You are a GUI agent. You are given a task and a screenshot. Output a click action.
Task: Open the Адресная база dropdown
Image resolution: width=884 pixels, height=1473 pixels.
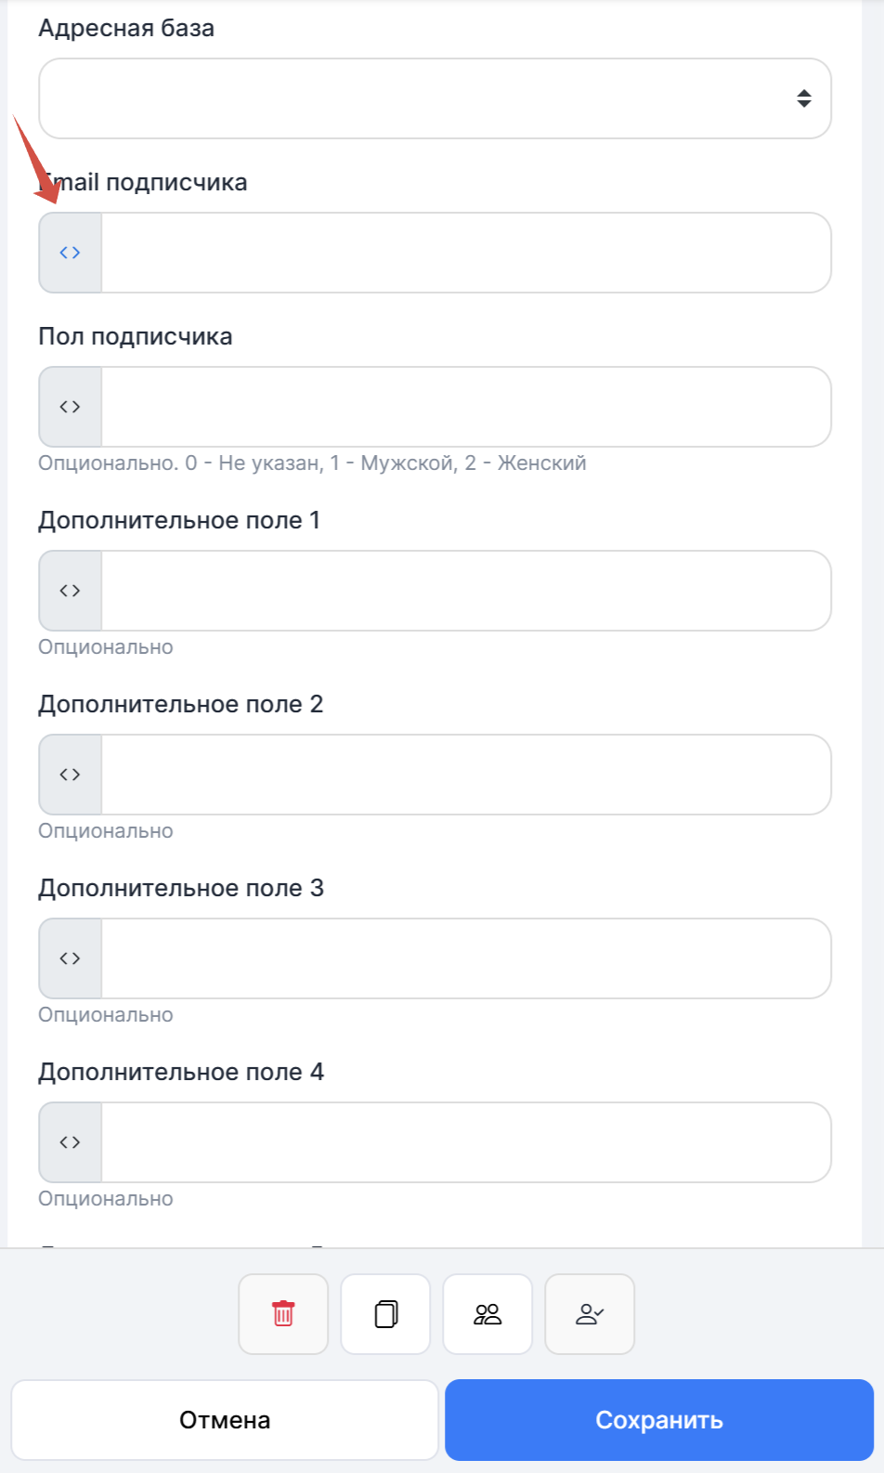click(418, 98)
